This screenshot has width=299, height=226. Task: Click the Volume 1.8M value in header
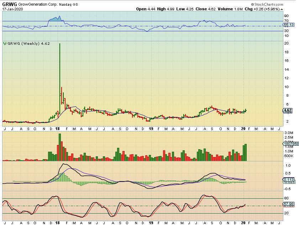(230, 9)
